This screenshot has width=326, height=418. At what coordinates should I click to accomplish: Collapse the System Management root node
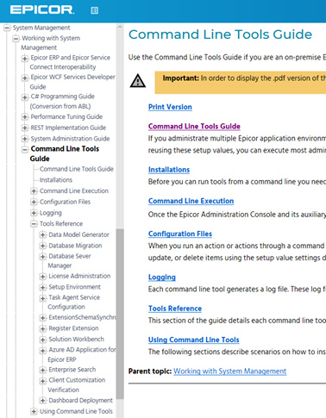[7, 28]
